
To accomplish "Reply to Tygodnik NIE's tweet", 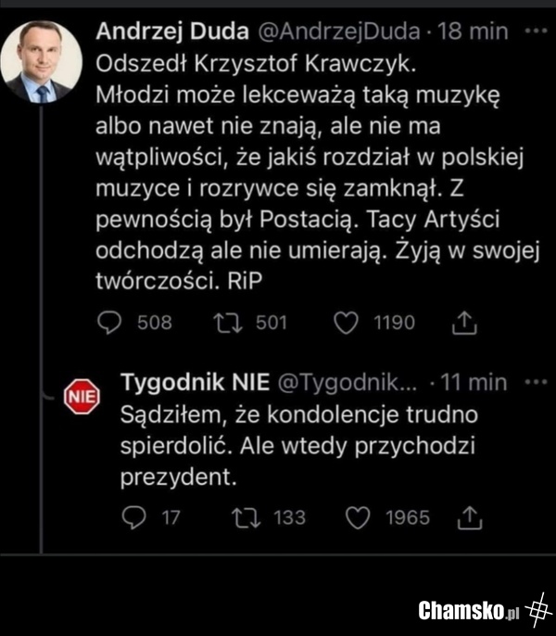I will [133, 517].
